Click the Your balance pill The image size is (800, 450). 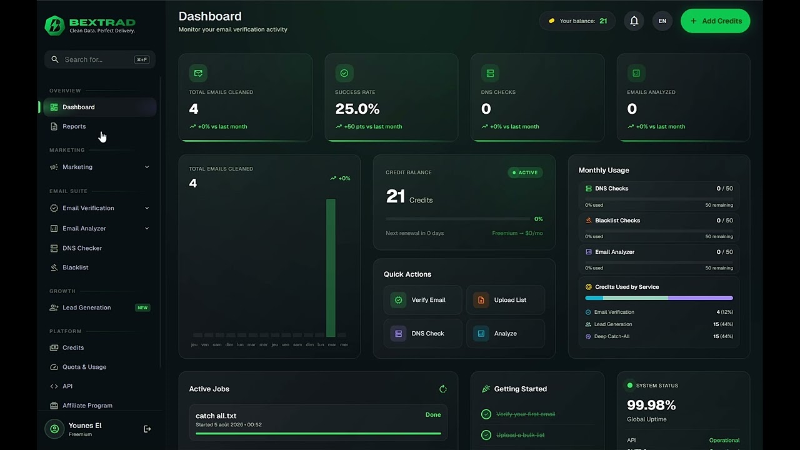click(577, 21)
